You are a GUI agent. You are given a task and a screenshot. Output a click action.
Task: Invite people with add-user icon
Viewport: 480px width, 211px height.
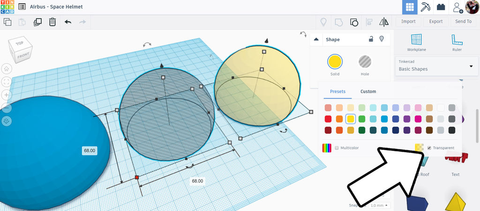[x=457, y=7]
